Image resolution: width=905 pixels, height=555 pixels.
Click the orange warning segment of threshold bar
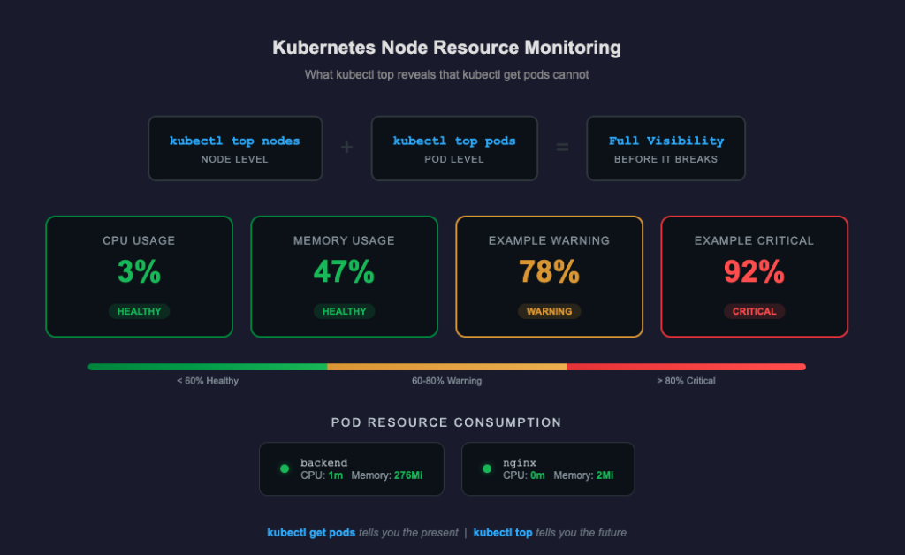(x=446, y=367)
